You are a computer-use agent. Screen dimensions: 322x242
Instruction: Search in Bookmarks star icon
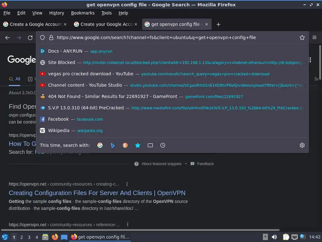click(138, 145)
